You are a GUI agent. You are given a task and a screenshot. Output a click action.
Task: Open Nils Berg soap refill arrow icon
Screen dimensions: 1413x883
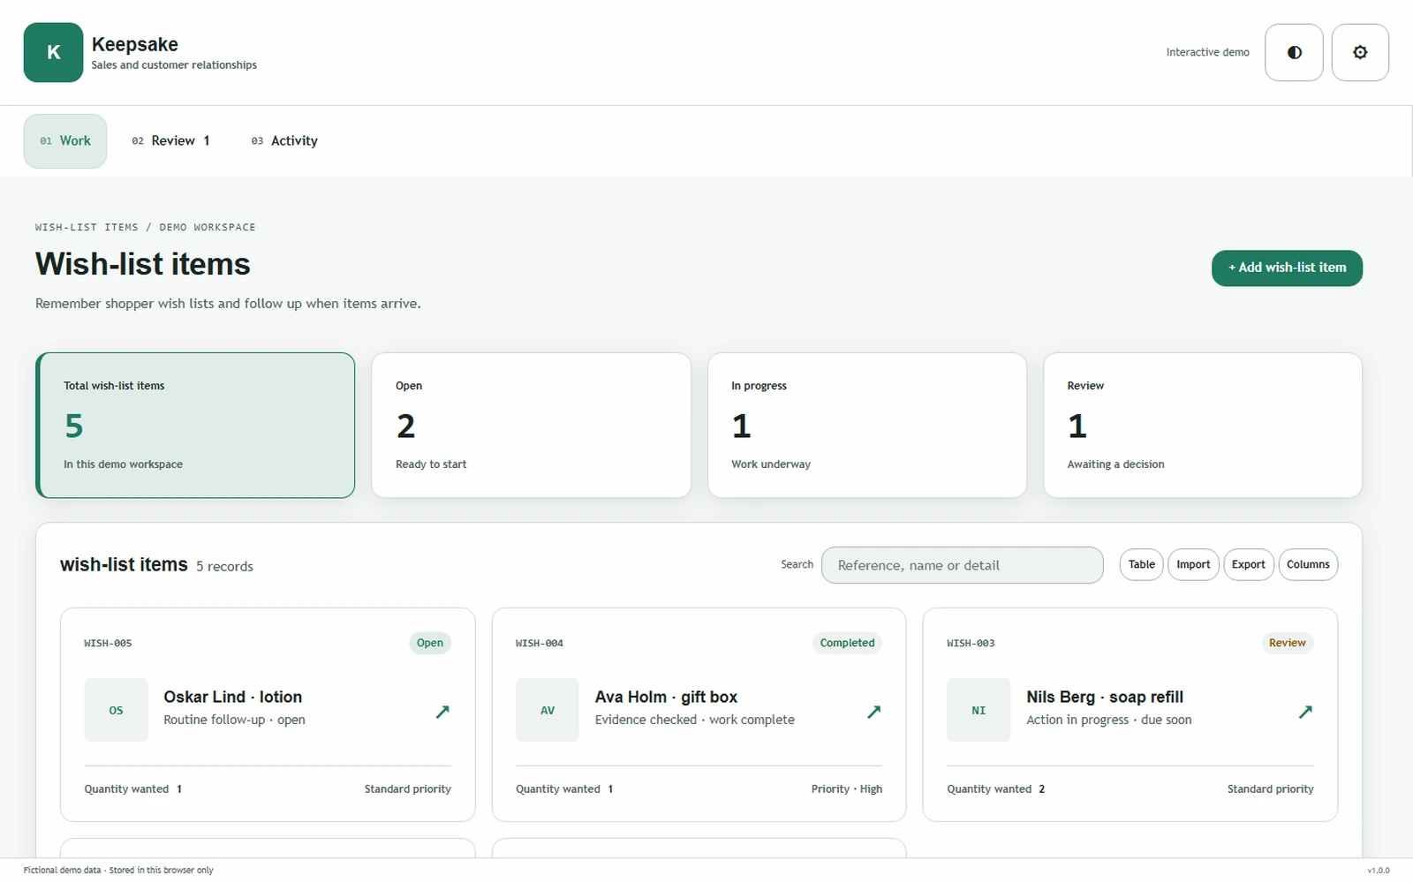[1305, 711]
